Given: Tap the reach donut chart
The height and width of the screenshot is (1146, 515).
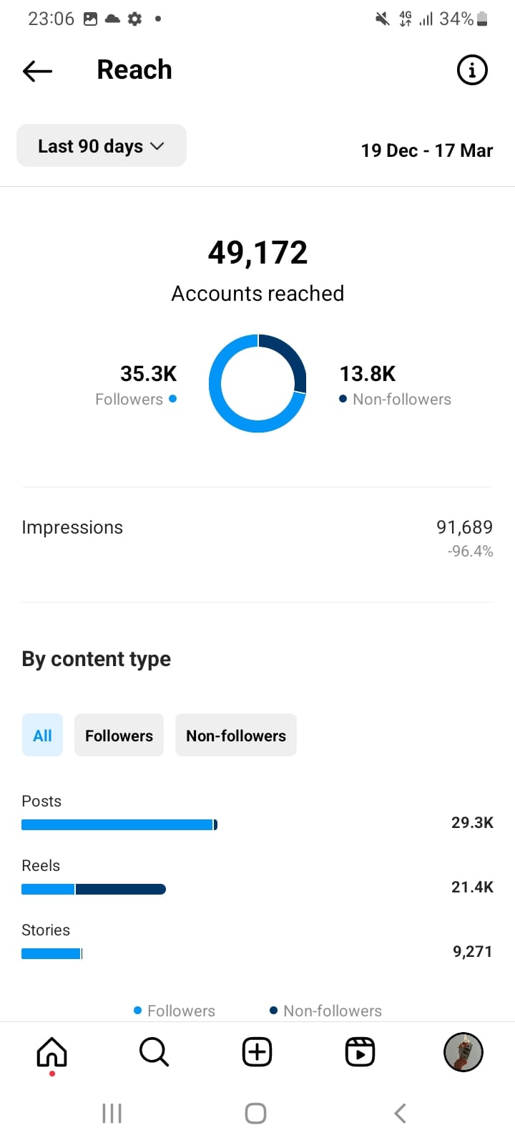Looking at the screenshot, I should tap(257, 383).
